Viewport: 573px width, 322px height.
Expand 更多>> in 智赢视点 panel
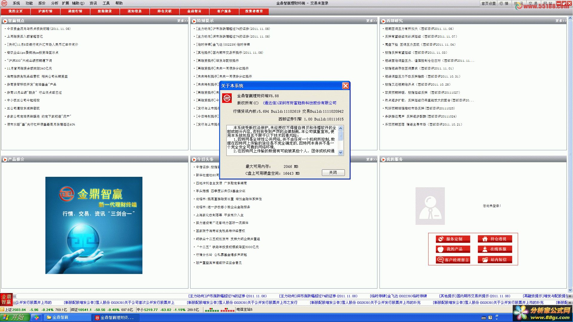coord(182,21)
